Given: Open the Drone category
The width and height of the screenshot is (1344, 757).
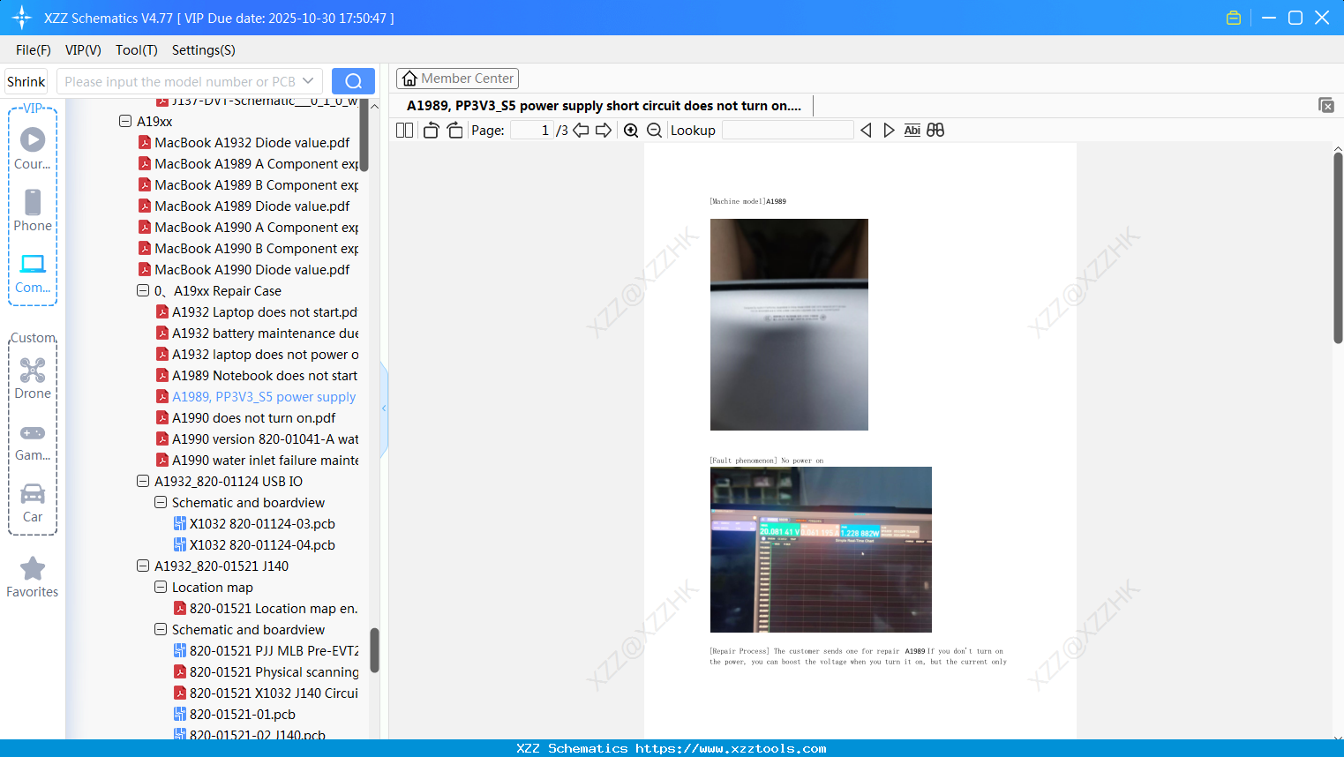Looking at the screenshot, I should 33,378.
